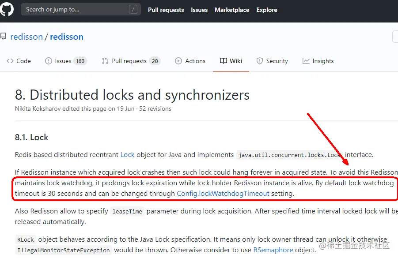Open the Actions tab
The width and height of the screenshot is (398, 258).
click(190, 61)
